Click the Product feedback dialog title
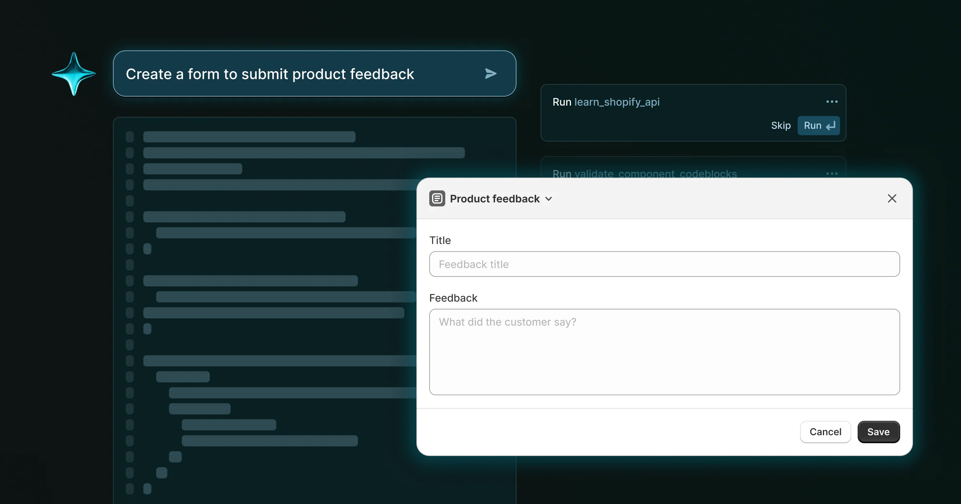The image size is (961, 504). [x=494, y=198]
